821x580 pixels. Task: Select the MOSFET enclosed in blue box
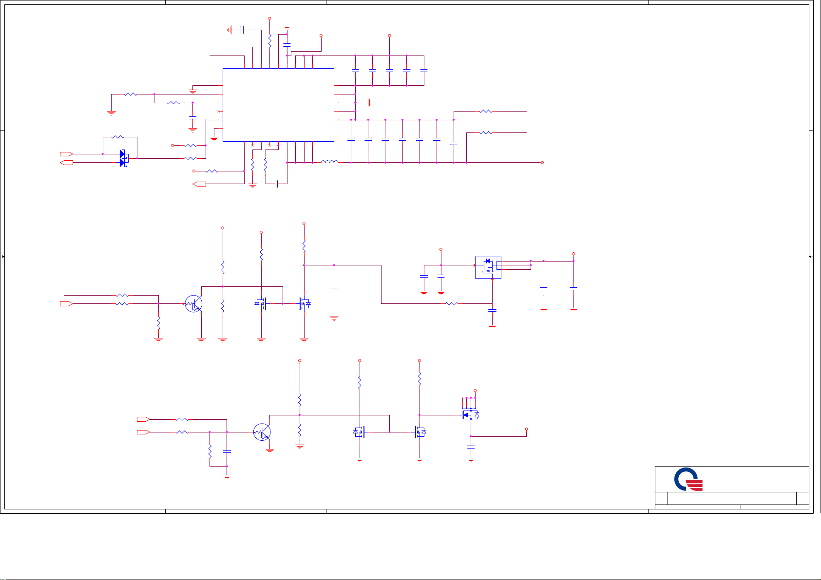click(488, 268)
